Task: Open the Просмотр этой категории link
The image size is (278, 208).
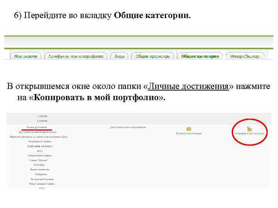Action: pyautogui.click(x=189, y=134)
